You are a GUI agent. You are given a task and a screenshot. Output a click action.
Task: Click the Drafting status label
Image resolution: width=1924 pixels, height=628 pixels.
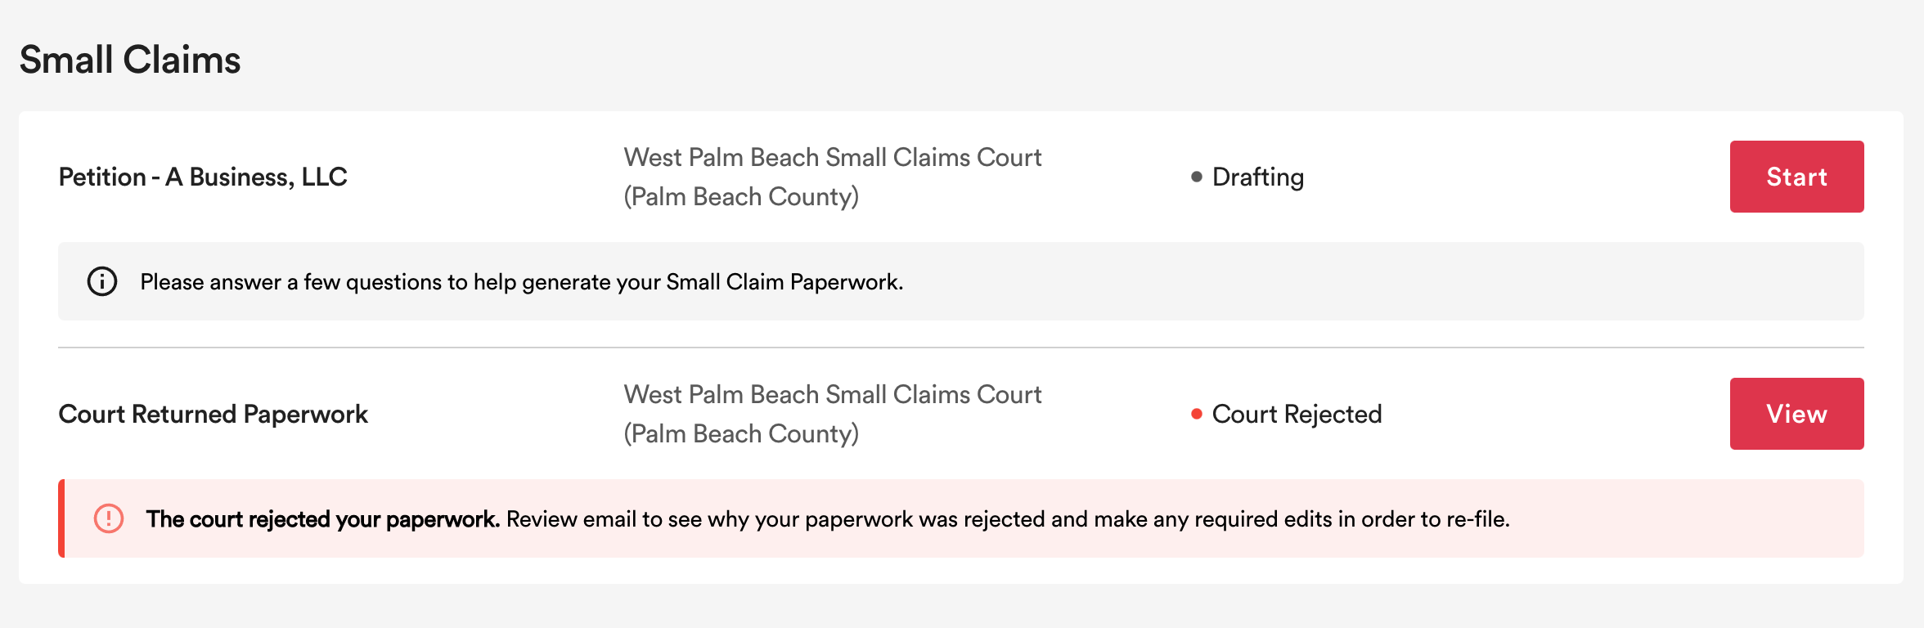click(1257, 177)
